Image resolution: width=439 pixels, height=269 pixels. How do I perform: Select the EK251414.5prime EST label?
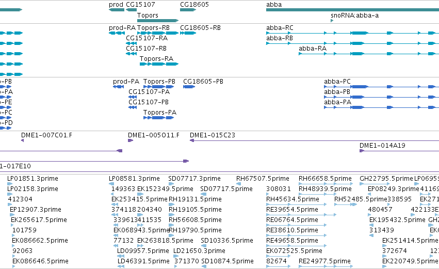tap(410, 241)
